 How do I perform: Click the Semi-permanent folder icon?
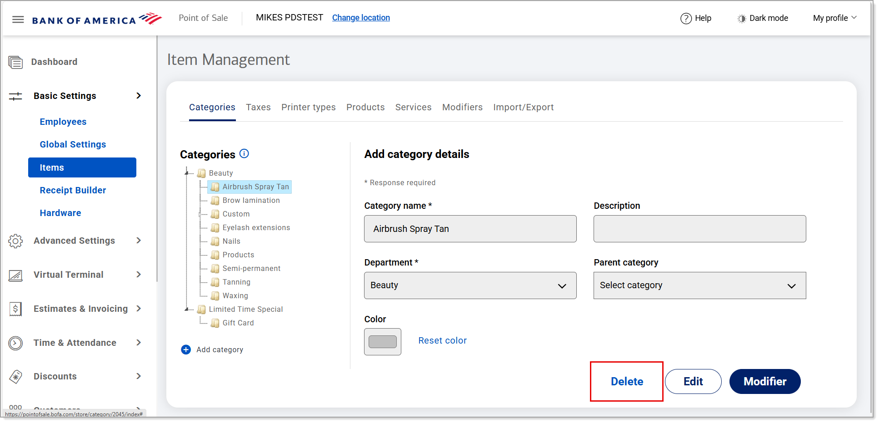[215, 269]
